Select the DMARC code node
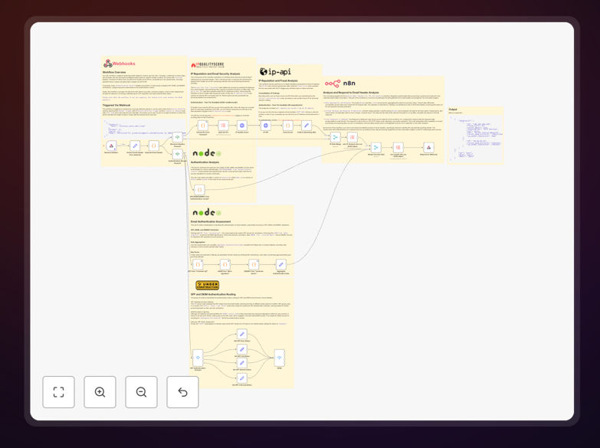Screen dimensions: 600x448 tap(254, 264)
